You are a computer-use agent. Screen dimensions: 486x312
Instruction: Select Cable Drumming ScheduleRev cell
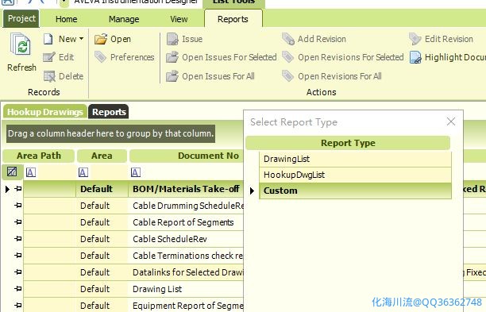186,206
